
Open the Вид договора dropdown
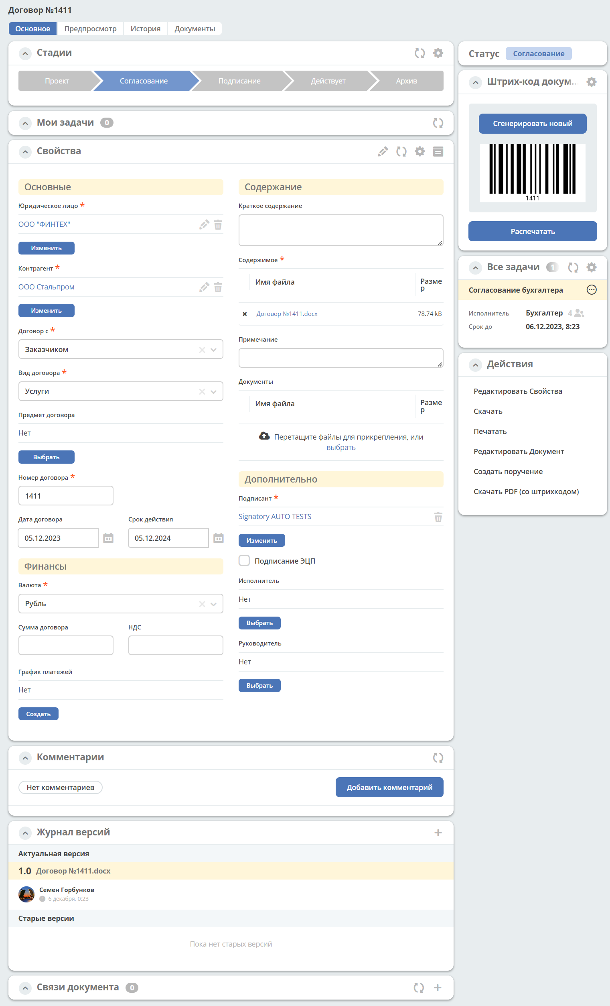[213, 392]
